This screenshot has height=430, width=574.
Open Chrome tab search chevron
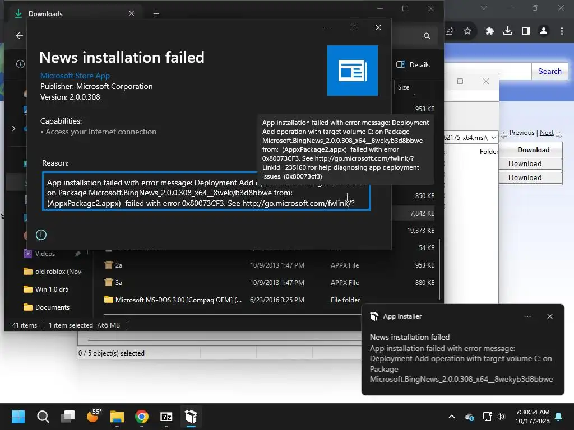click(x=484, y=8)
